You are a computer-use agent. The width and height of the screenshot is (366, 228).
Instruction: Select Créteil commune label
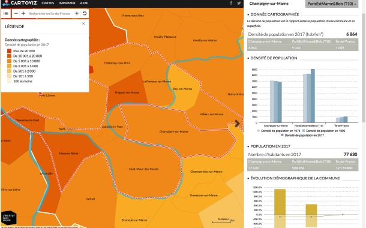point(91,199)
